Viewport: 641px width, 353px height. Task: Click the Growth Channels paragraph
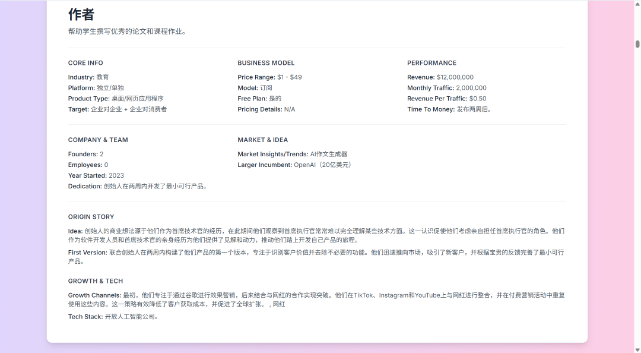pos(316,300)
